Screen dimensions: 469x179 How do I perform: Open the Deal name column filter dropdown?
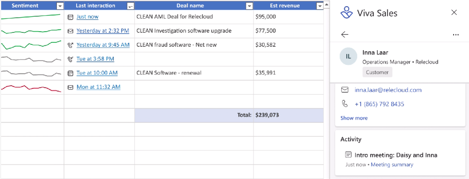(249, 6)
